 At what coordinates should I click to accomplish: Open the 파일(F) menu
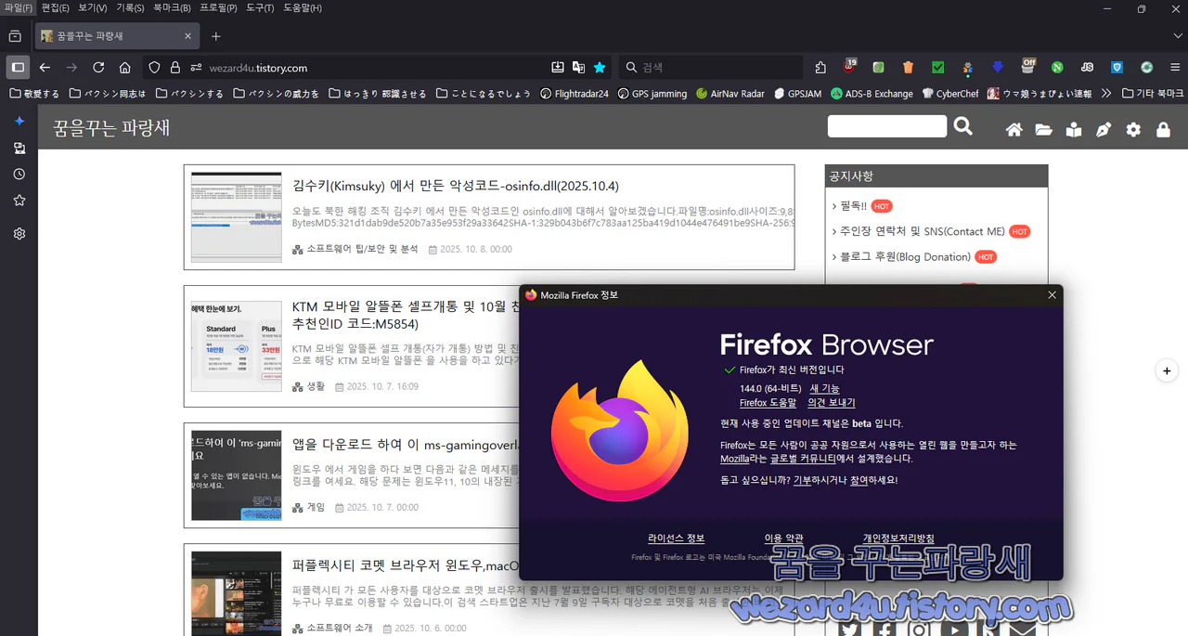18,8
